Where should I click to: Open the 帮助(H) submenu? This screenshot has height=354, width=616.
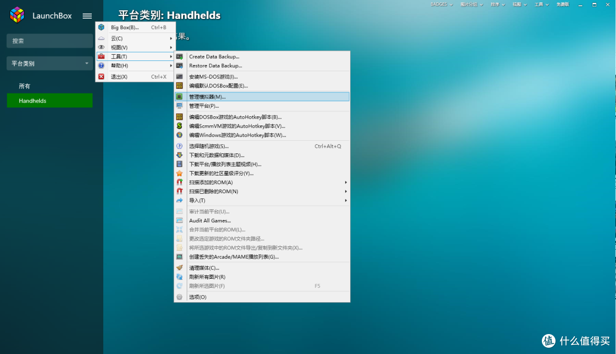coord(135,66)
